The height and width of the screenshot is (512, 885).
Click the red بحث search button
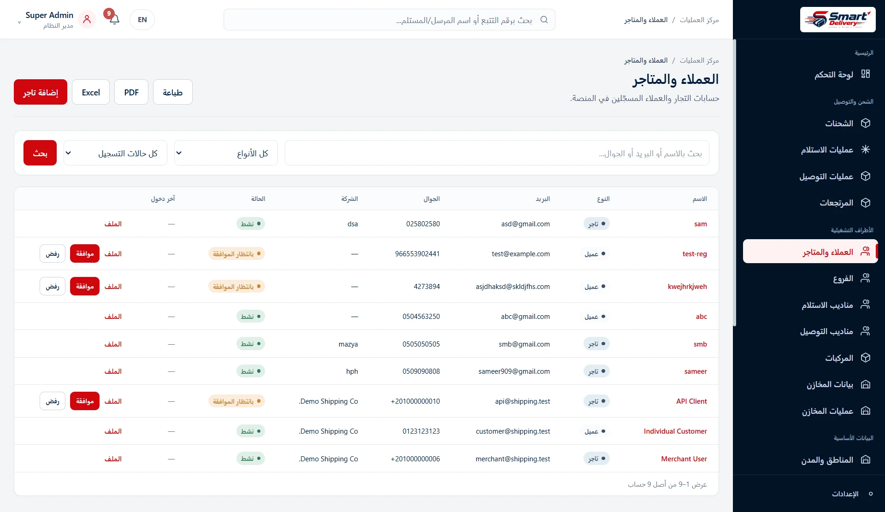tap(40, 153)
